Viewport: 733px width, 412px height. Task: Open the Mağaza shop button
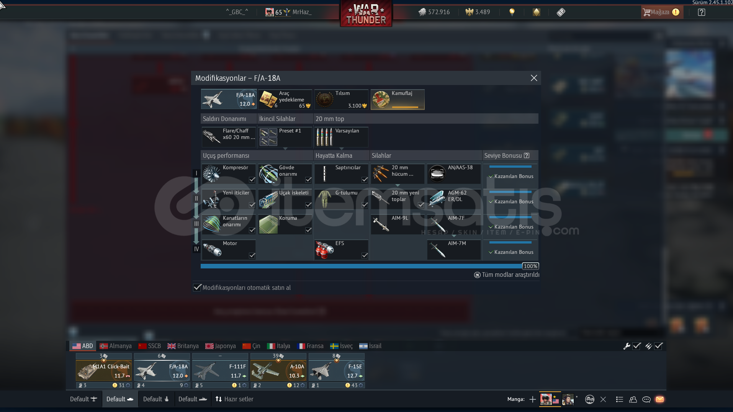point(662,12)
